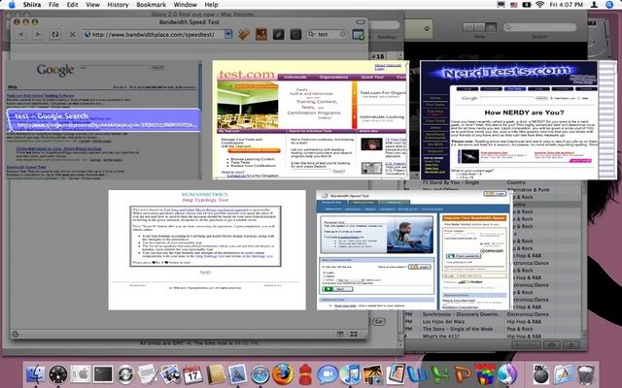Clear the Shiira search field text
Image resolution: width=622 pixels, height=388 pixels.
tap(343, 35)
